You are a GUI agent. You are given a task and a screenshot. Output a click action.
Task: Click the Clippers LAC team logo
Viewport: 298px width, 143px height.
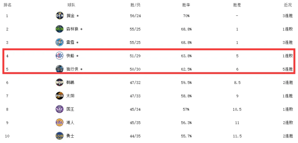tap(60, 56)
